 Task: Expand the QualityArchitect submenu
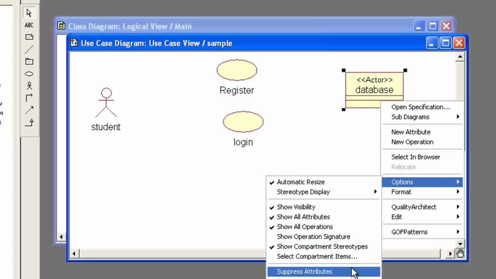point(422,207)
